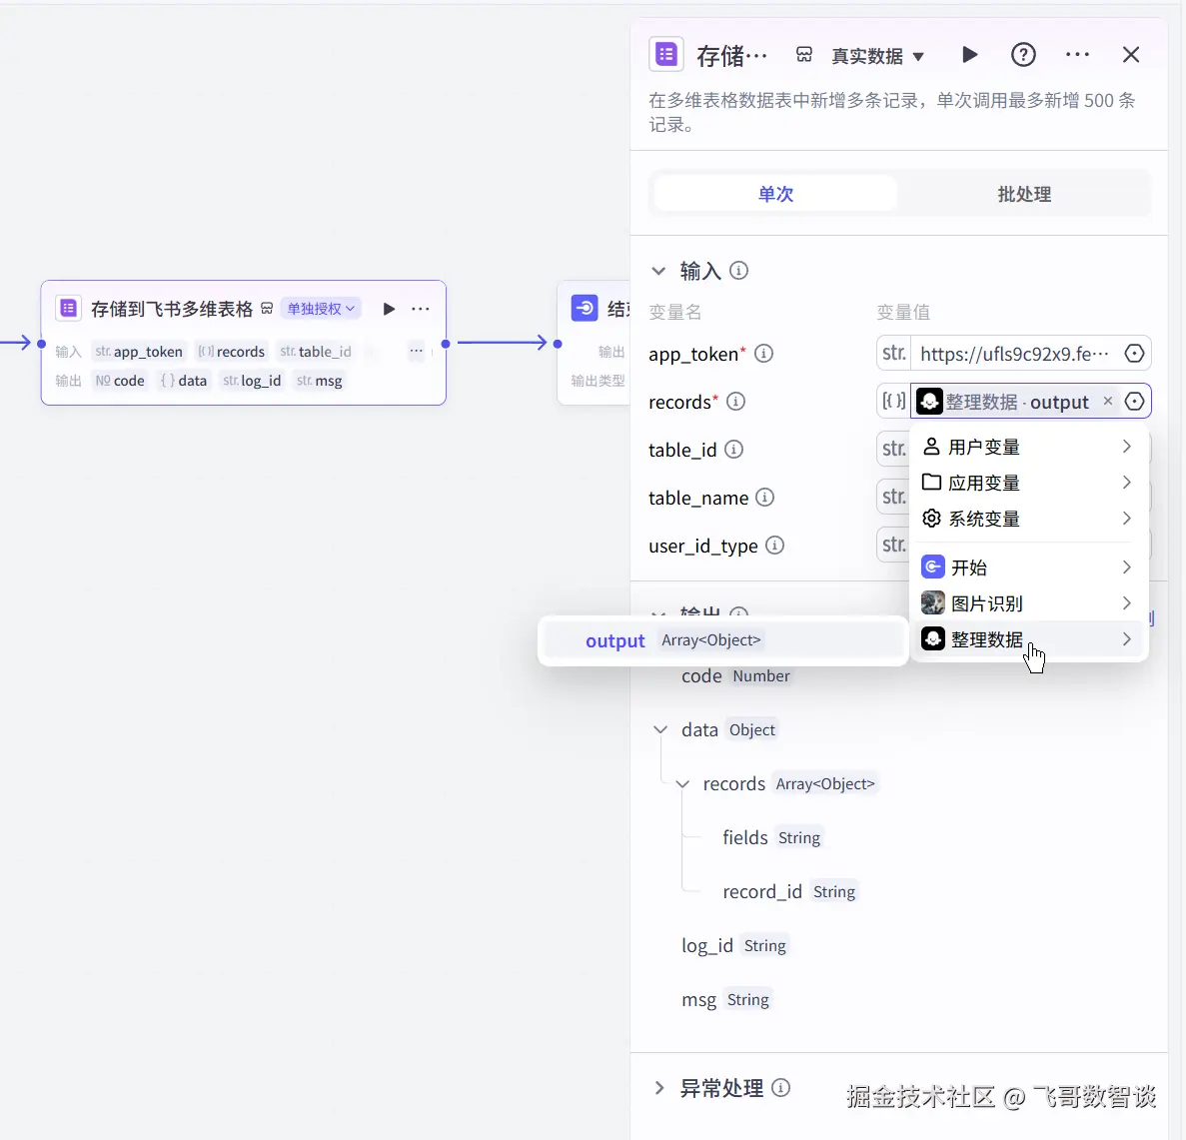
Task: Click the table_name str type selector
Action: [894, 497]
